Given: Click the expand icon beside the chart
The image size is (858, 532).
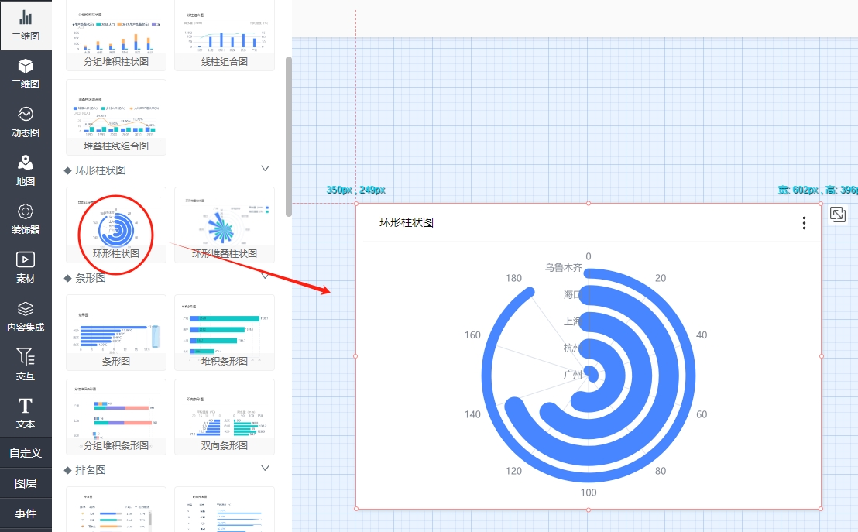Looking at the screenshot, I should click(837, 215).
